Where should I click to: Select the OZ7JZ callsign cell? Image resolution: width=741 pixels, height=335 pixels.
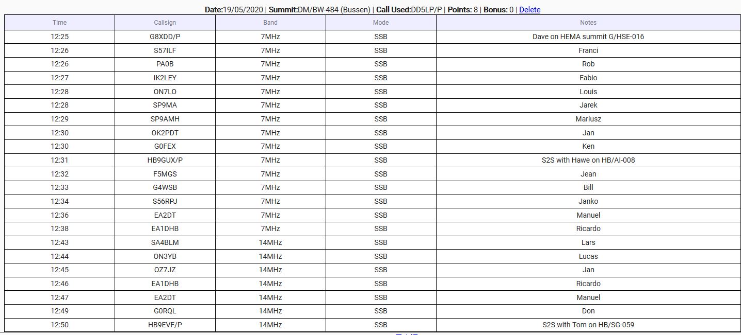165,270
